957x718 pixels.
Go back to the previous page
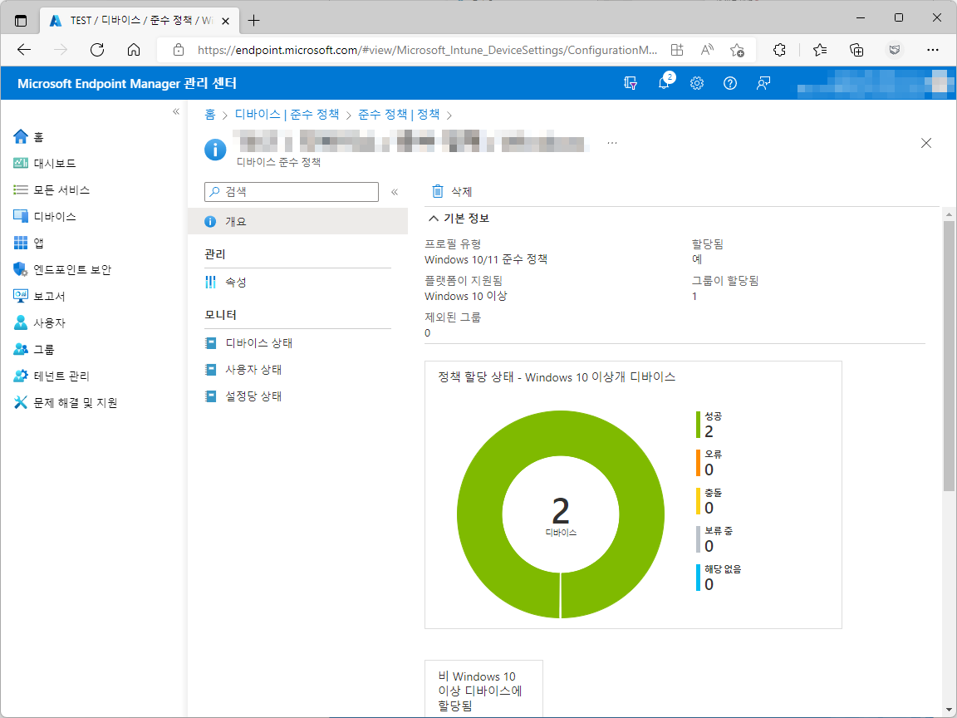pos(24,50)
